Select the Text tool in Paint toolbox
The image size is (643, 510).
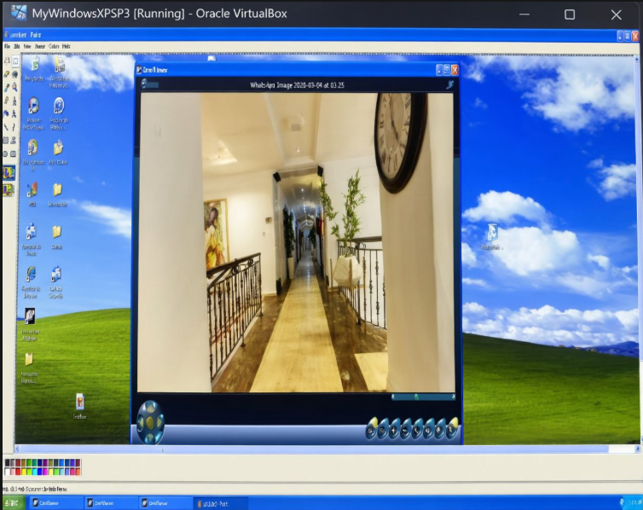click(x=14, y=113)
